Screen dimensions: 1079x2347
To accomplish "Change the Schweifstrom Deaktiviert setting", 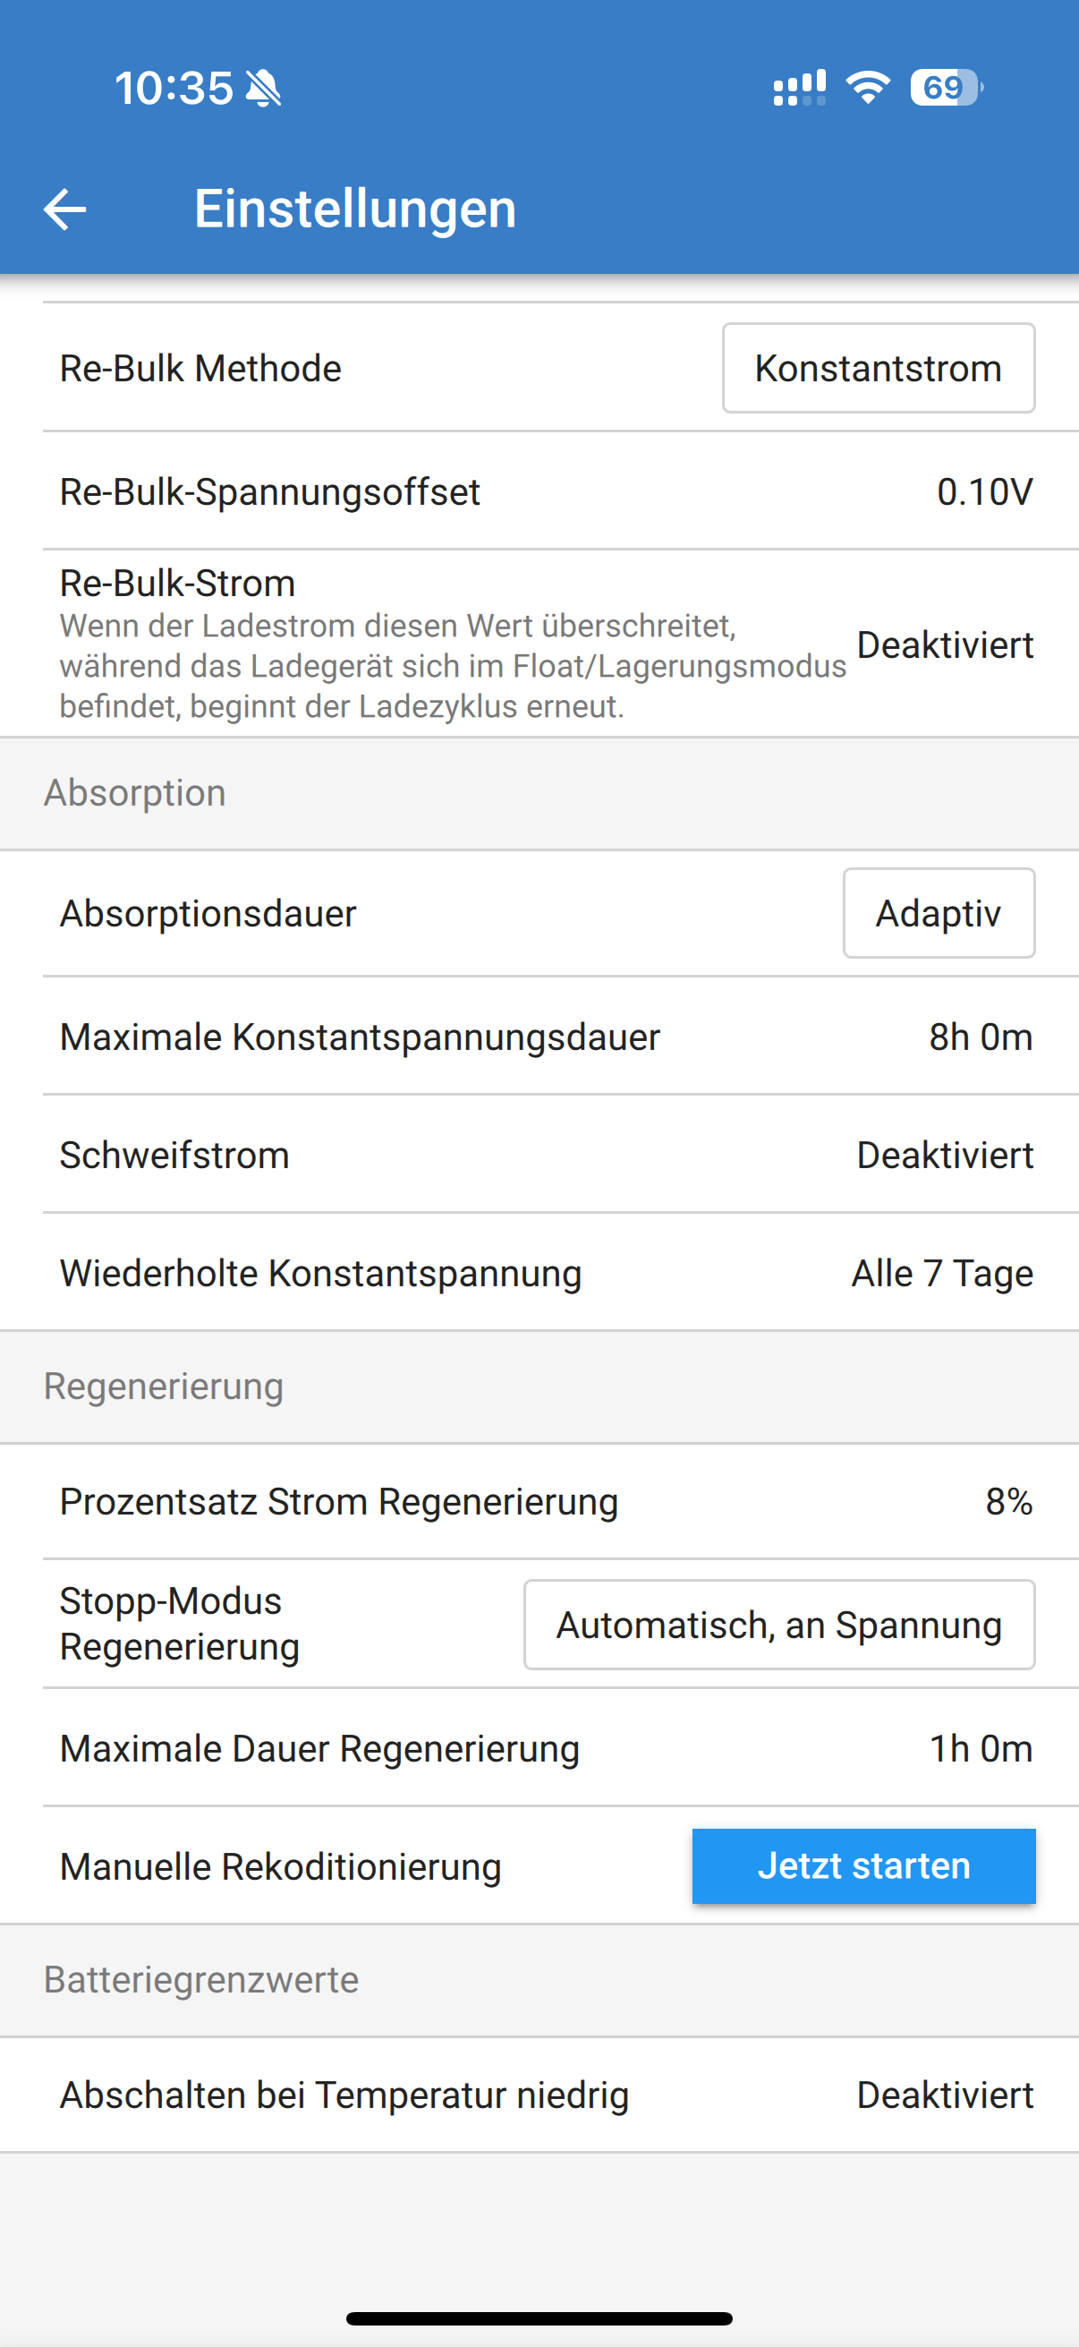I will [539, 1155].
